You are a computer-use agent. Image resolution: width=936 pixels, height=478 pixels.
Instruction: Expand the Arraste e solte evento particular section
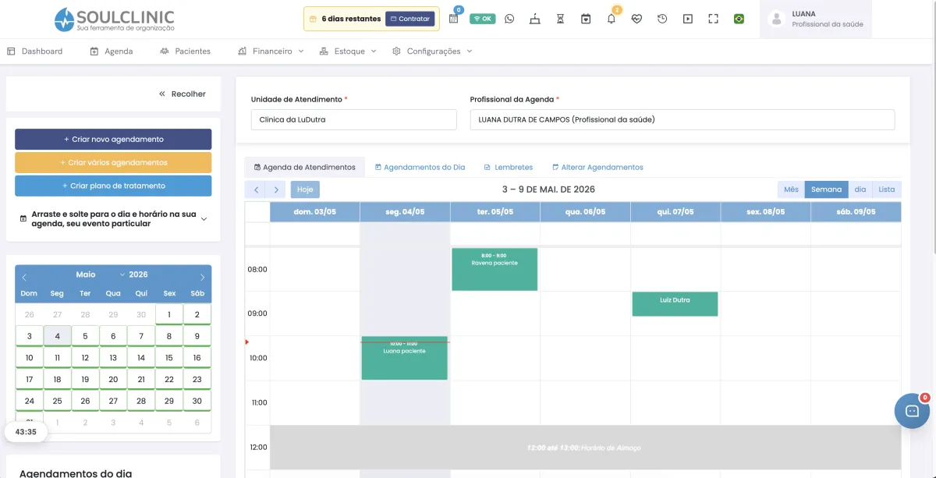[x=113, y=218]
